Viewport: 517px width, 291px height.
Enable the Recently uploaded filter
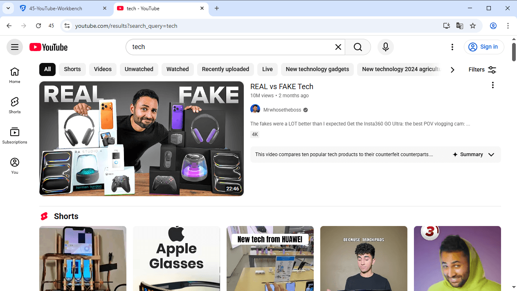[225, 69]
